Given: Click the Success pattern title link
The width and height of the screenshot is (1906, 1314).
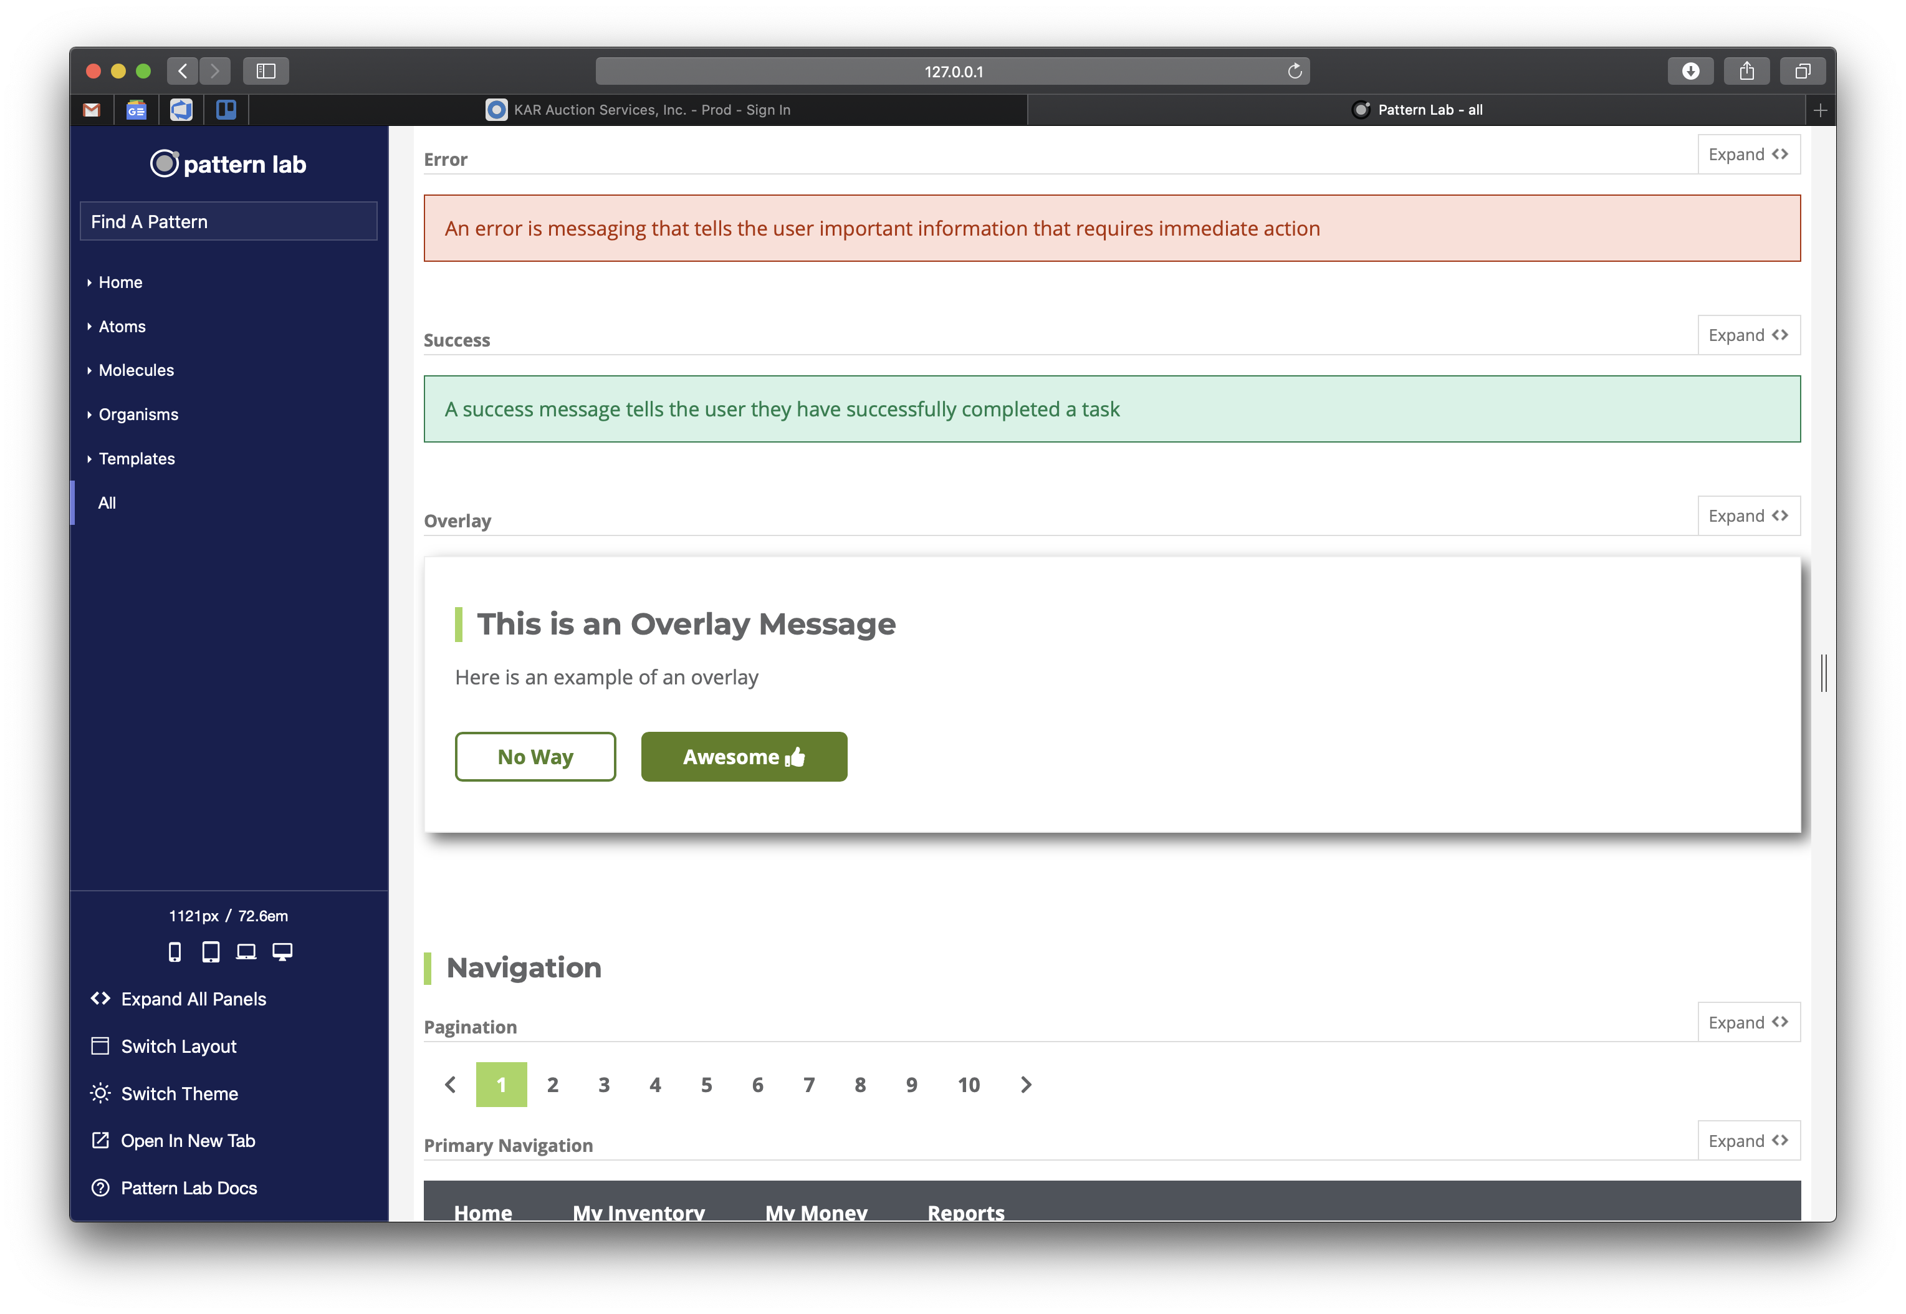Looking at the screenshot, I should click(x=457, y=340).
